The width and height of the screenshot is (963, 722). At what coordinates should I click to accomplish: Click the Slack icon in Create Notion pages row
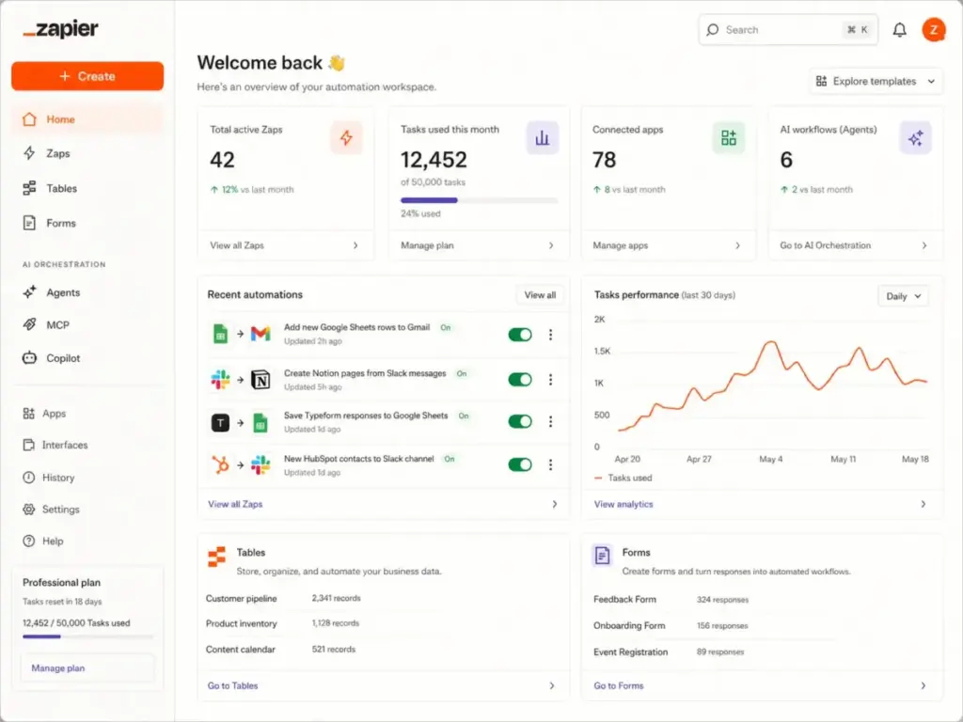[220, 380]
